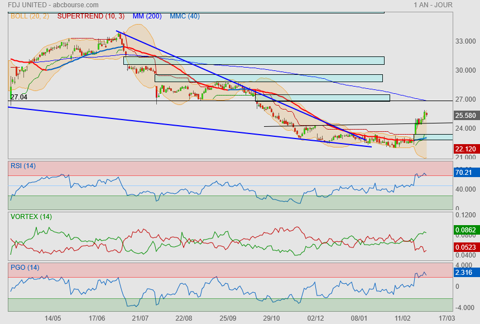
Task: Click the red supertrend value tag 22.120
Action: [x=466, y=149]
